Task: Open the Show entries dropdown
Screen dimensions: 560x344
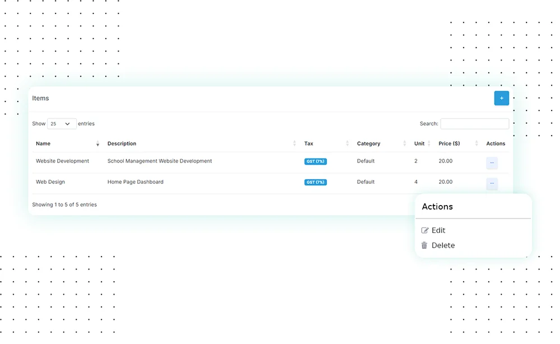Action: point(61,123)
